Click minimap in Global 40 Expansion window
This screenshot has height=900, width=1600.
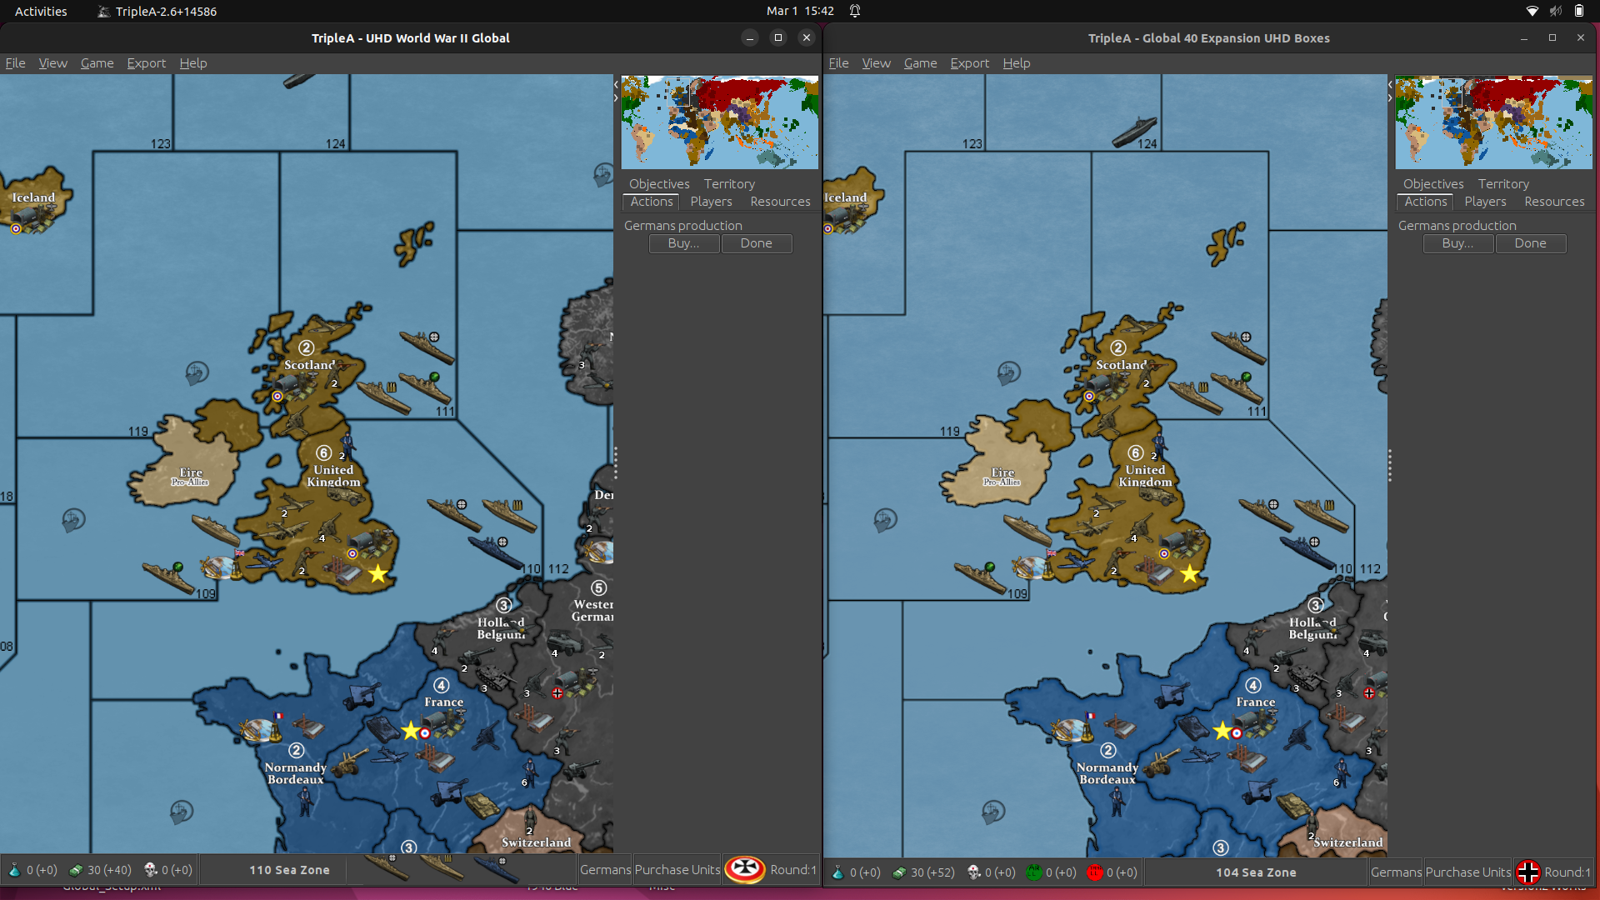tap(1493, 122)
